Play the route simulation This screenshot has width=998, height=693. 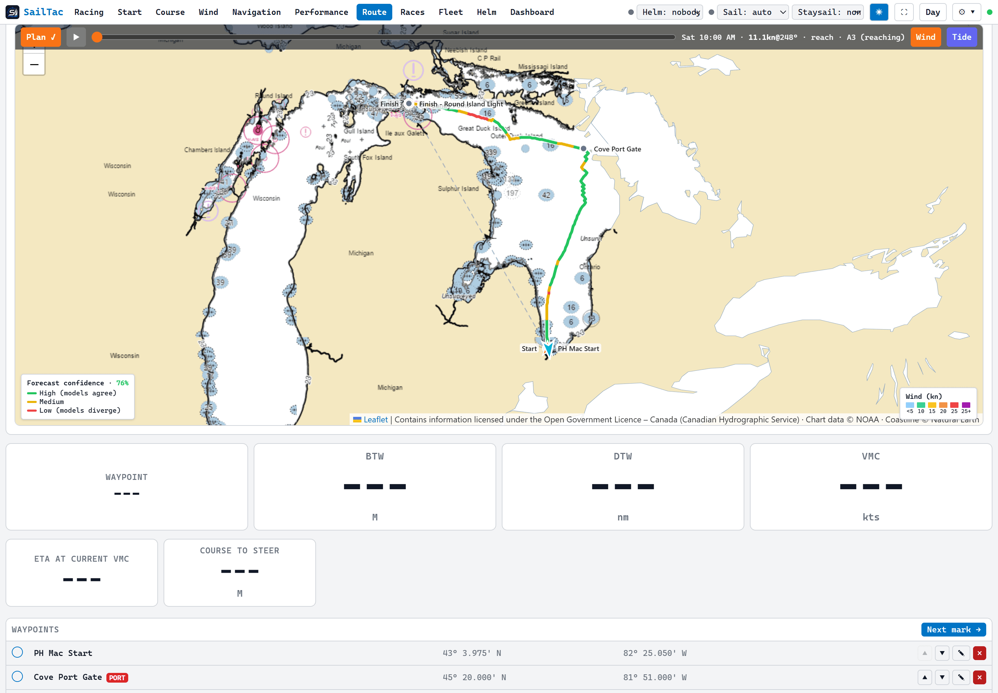point(76,37)
